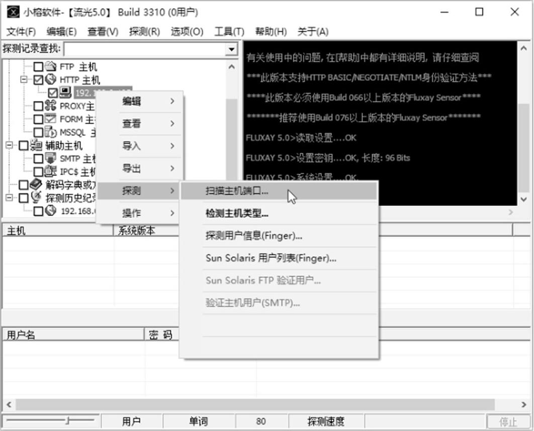Click the PROXY host icon
Screen dimensions: 534x431
51,105
